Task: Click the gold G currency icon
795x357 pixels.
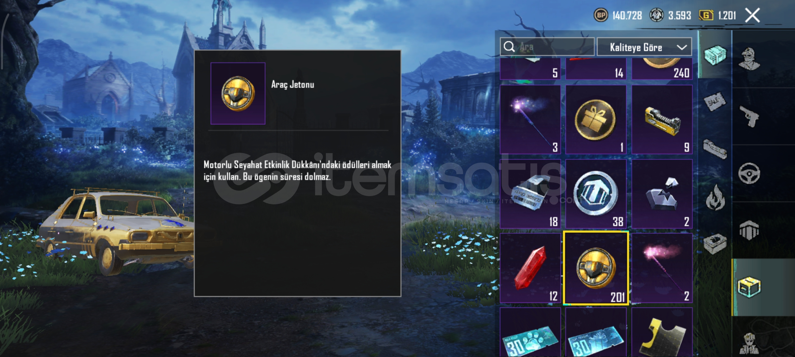Action: click(x=706, y=15)
